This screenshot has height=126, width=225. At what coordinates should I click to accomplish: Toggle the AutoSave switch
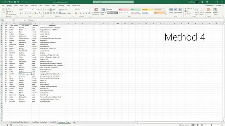tap(11, 2)
